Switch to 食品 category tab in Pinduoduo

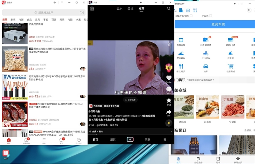coord(29,19)
